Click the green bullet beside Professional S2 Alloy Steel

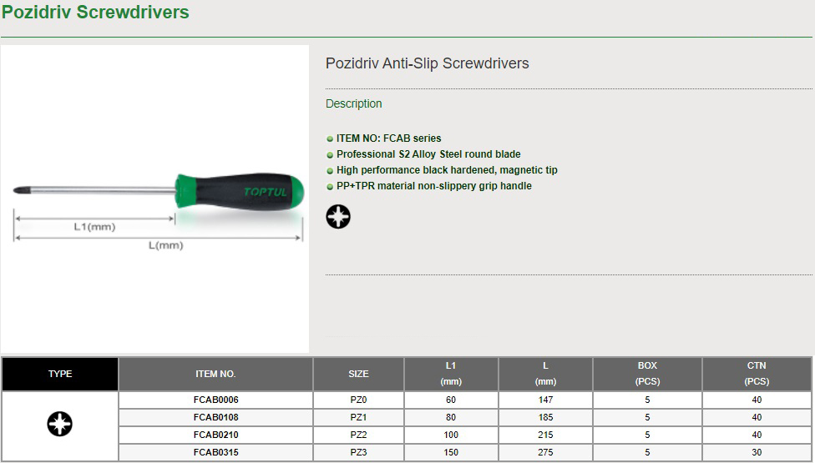[330, 154]
